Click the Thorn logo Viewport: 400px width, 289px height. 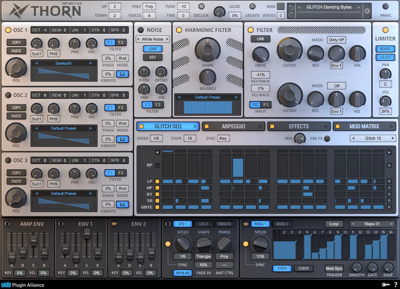coord(45,11)
